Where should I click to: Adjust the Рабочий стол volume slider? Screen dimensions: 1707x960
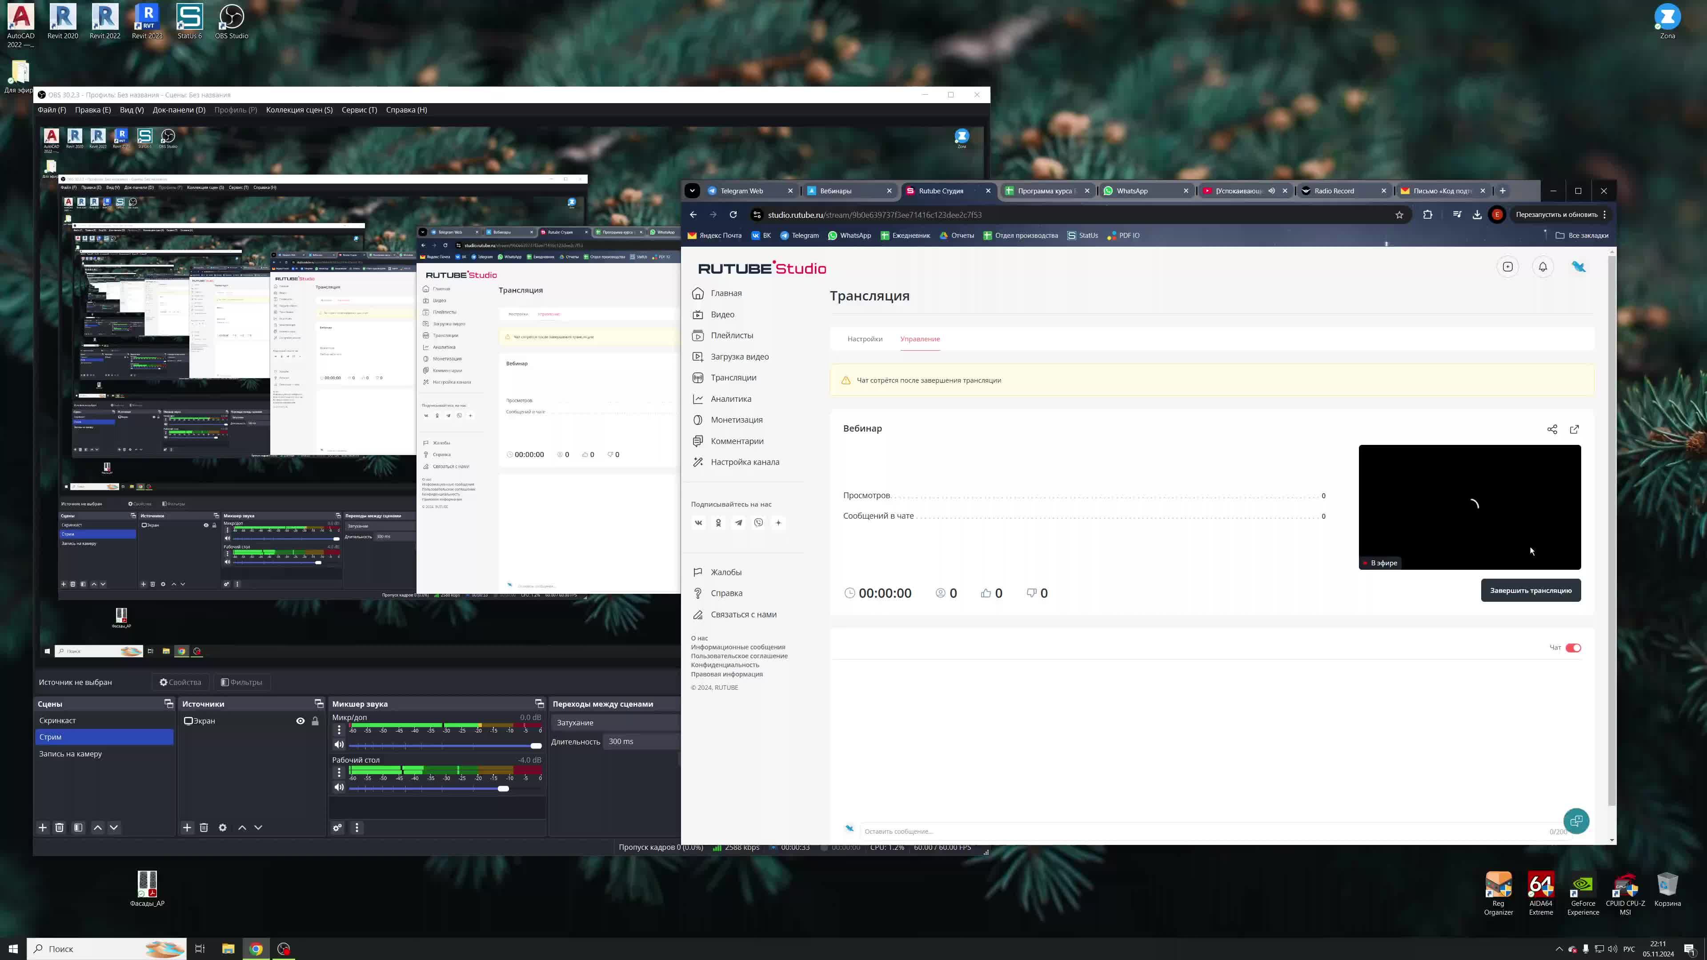[503, 788]
